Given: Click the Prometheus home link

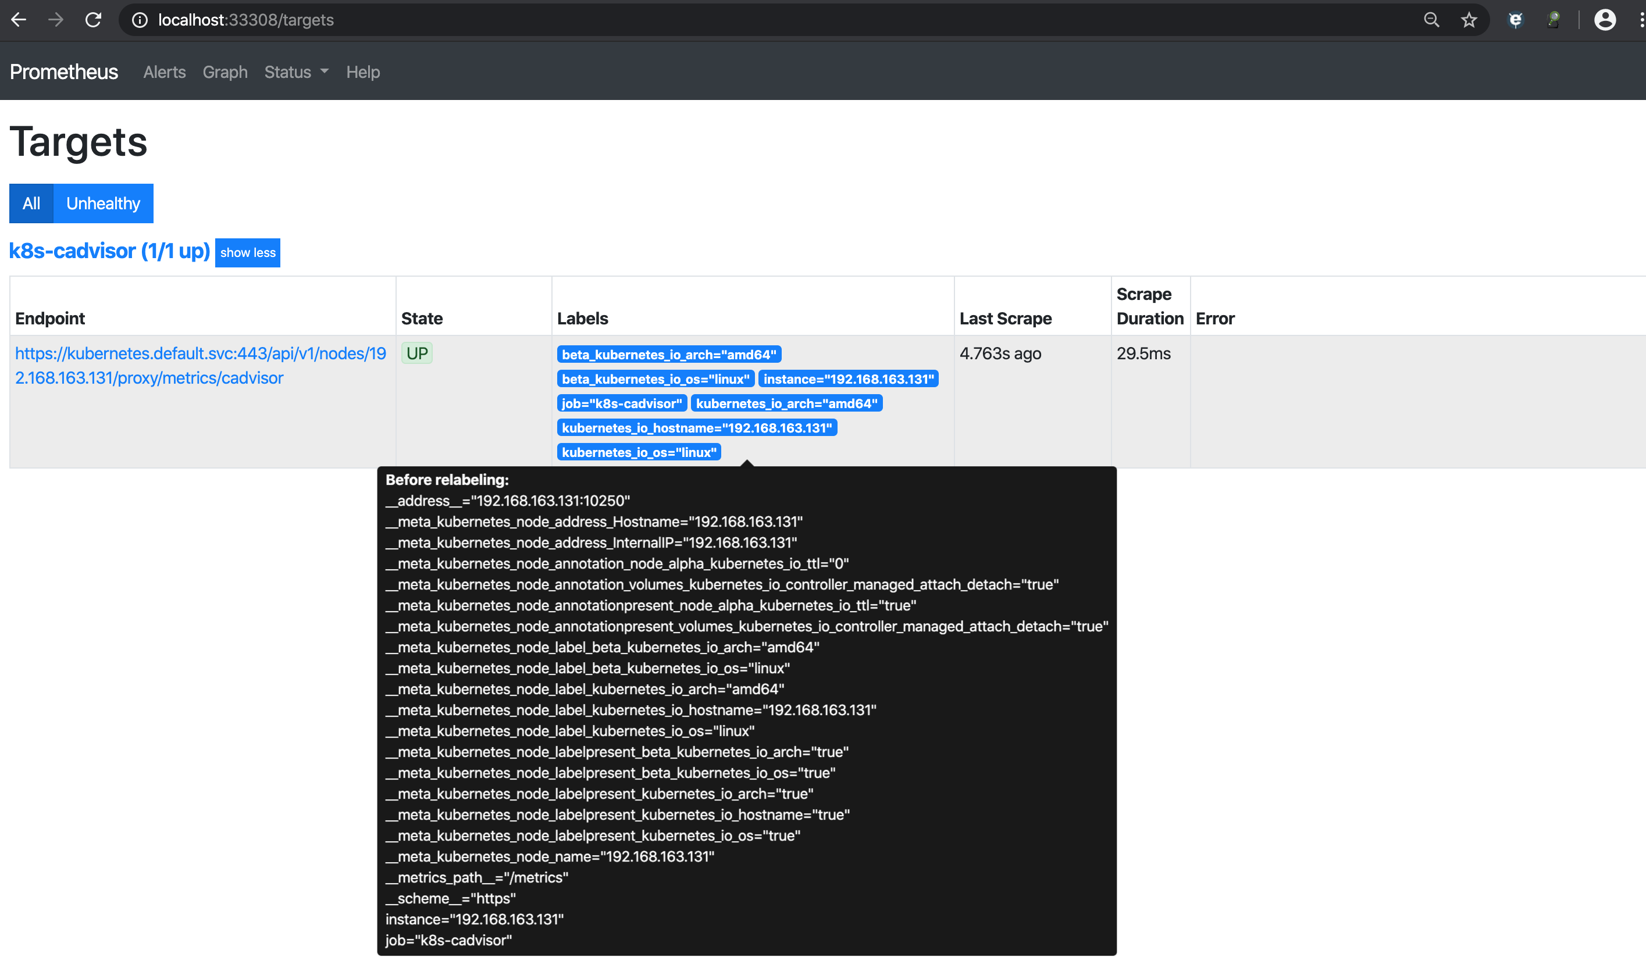Looking at the screenshot, I should 63,72.
